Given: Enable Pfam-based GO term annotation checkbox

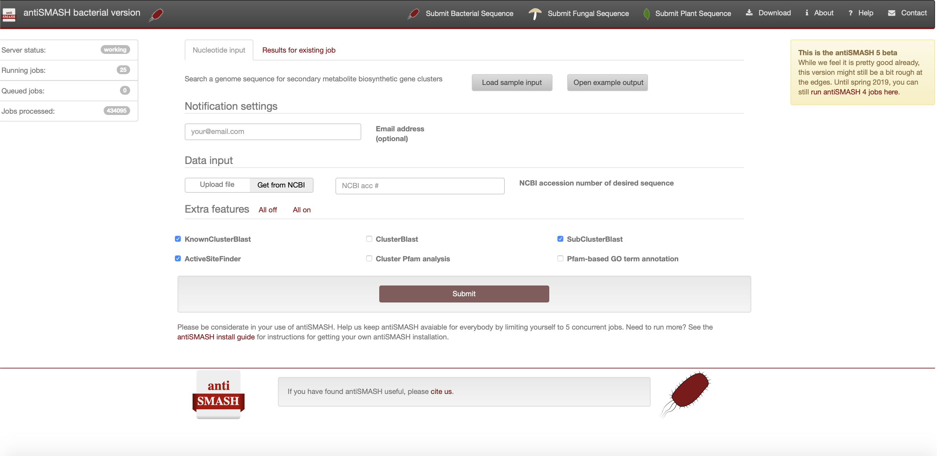Looking at the screenshot, I should pos(560,258).
